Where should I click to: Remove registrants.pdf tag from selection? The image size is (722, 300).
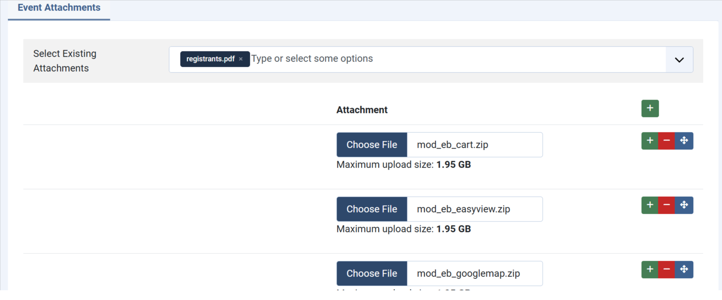click(x=241, y=59)
